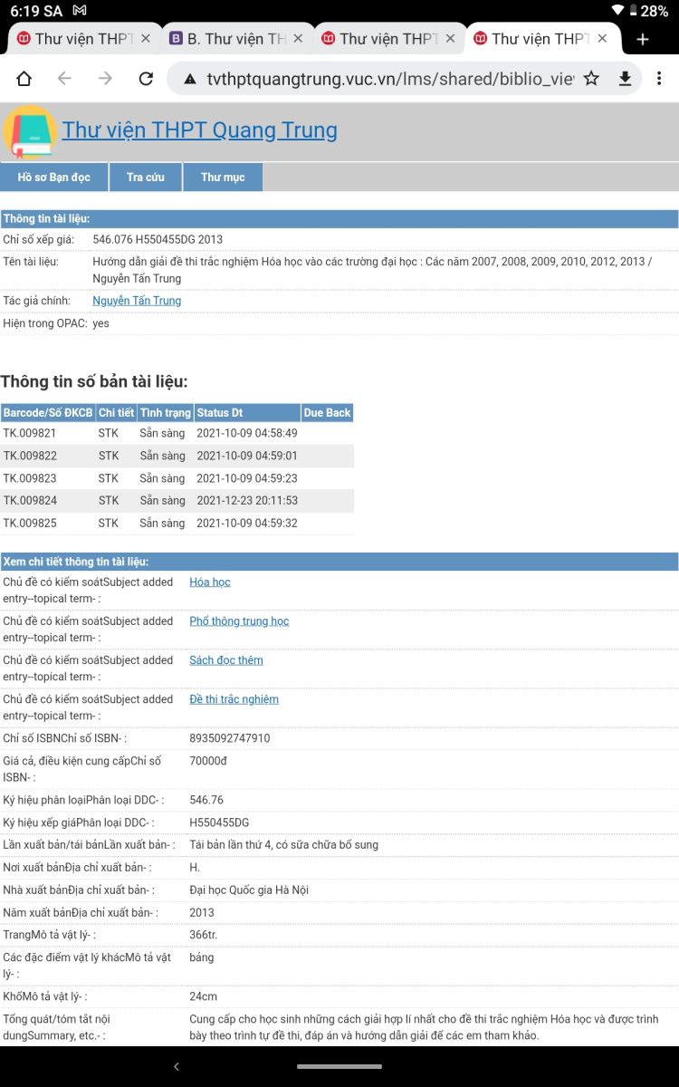The height and width of the screenshot is (1087, 679).
Task: Open the Đề thi trắc nghiệm subject link
Action: pyautogui.click(x=234, y=699)
